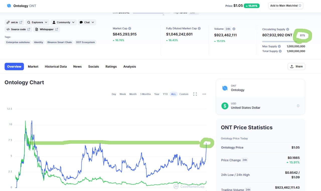Set the chart range to Day
Image resolution: width=321 pixels, height=191 pixels.
click(114, 94)
